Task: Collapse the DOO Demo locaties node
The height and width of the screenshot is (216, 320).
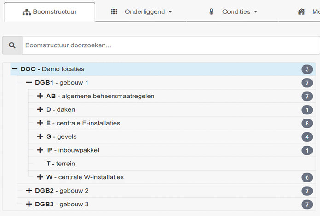Action: (x=14, y=69)
